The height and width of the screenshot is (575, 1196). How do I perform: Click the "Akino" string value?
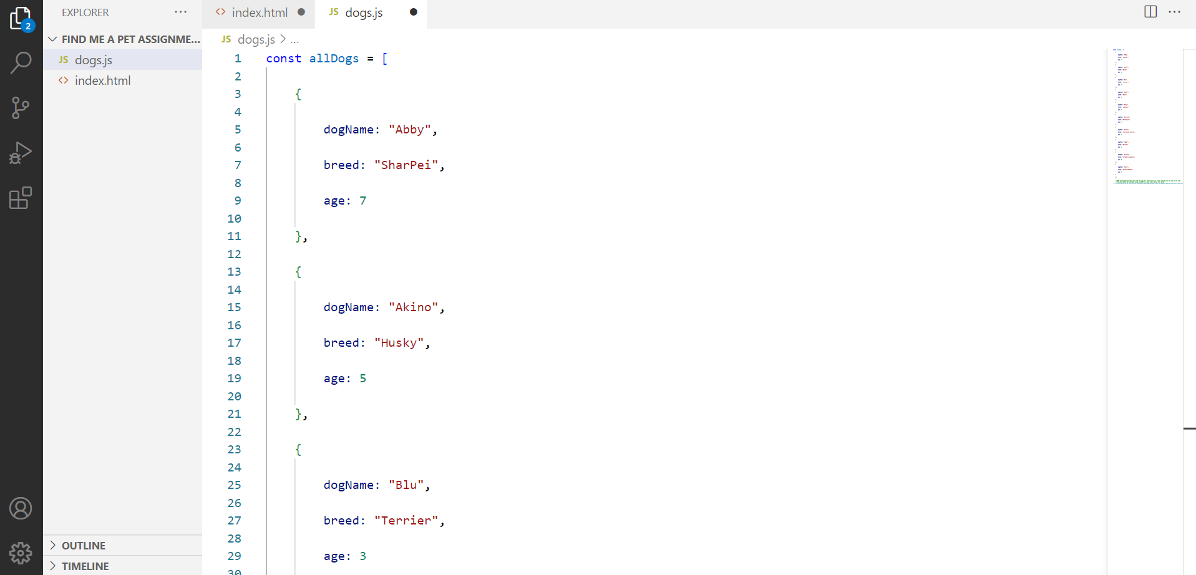tap(413, 307)
